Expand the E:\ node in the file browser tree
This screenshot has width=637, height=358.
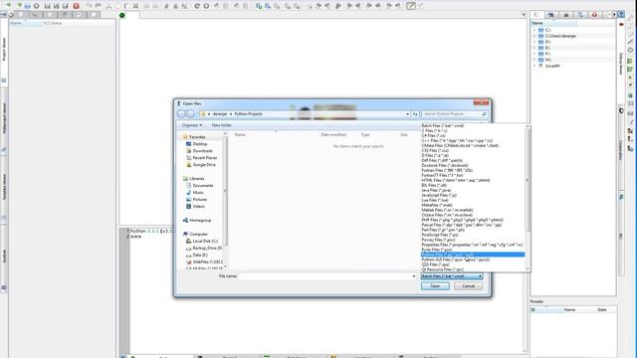[534, 48]
